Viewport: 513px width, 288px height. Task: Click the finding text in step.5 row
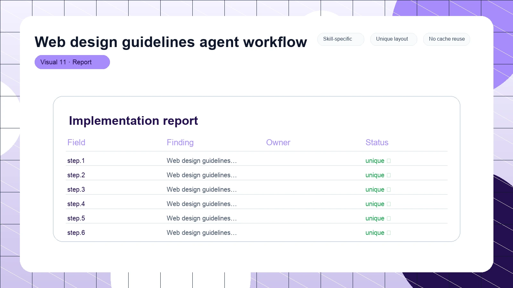(x=202, y=218)
